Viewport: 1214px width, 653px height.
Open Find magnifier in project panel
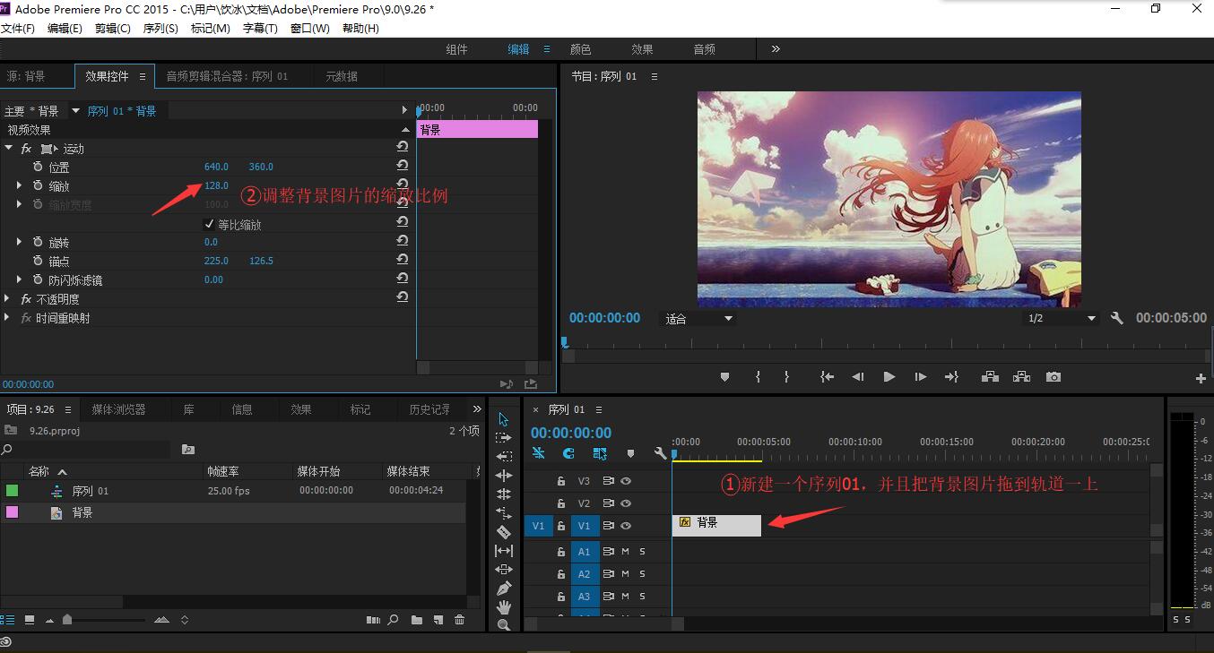point(393,620)
